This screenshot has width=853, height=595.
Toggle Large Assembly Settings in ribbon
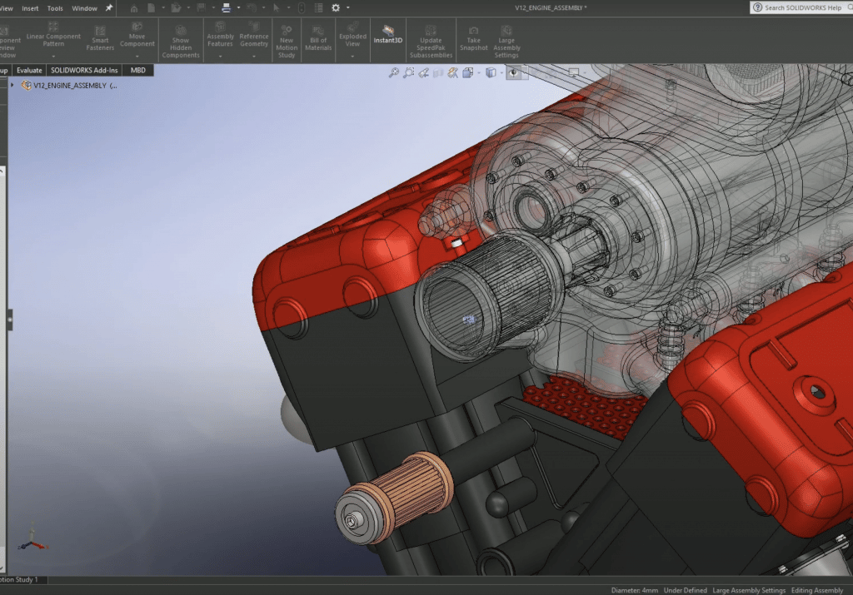coord(506,39)
